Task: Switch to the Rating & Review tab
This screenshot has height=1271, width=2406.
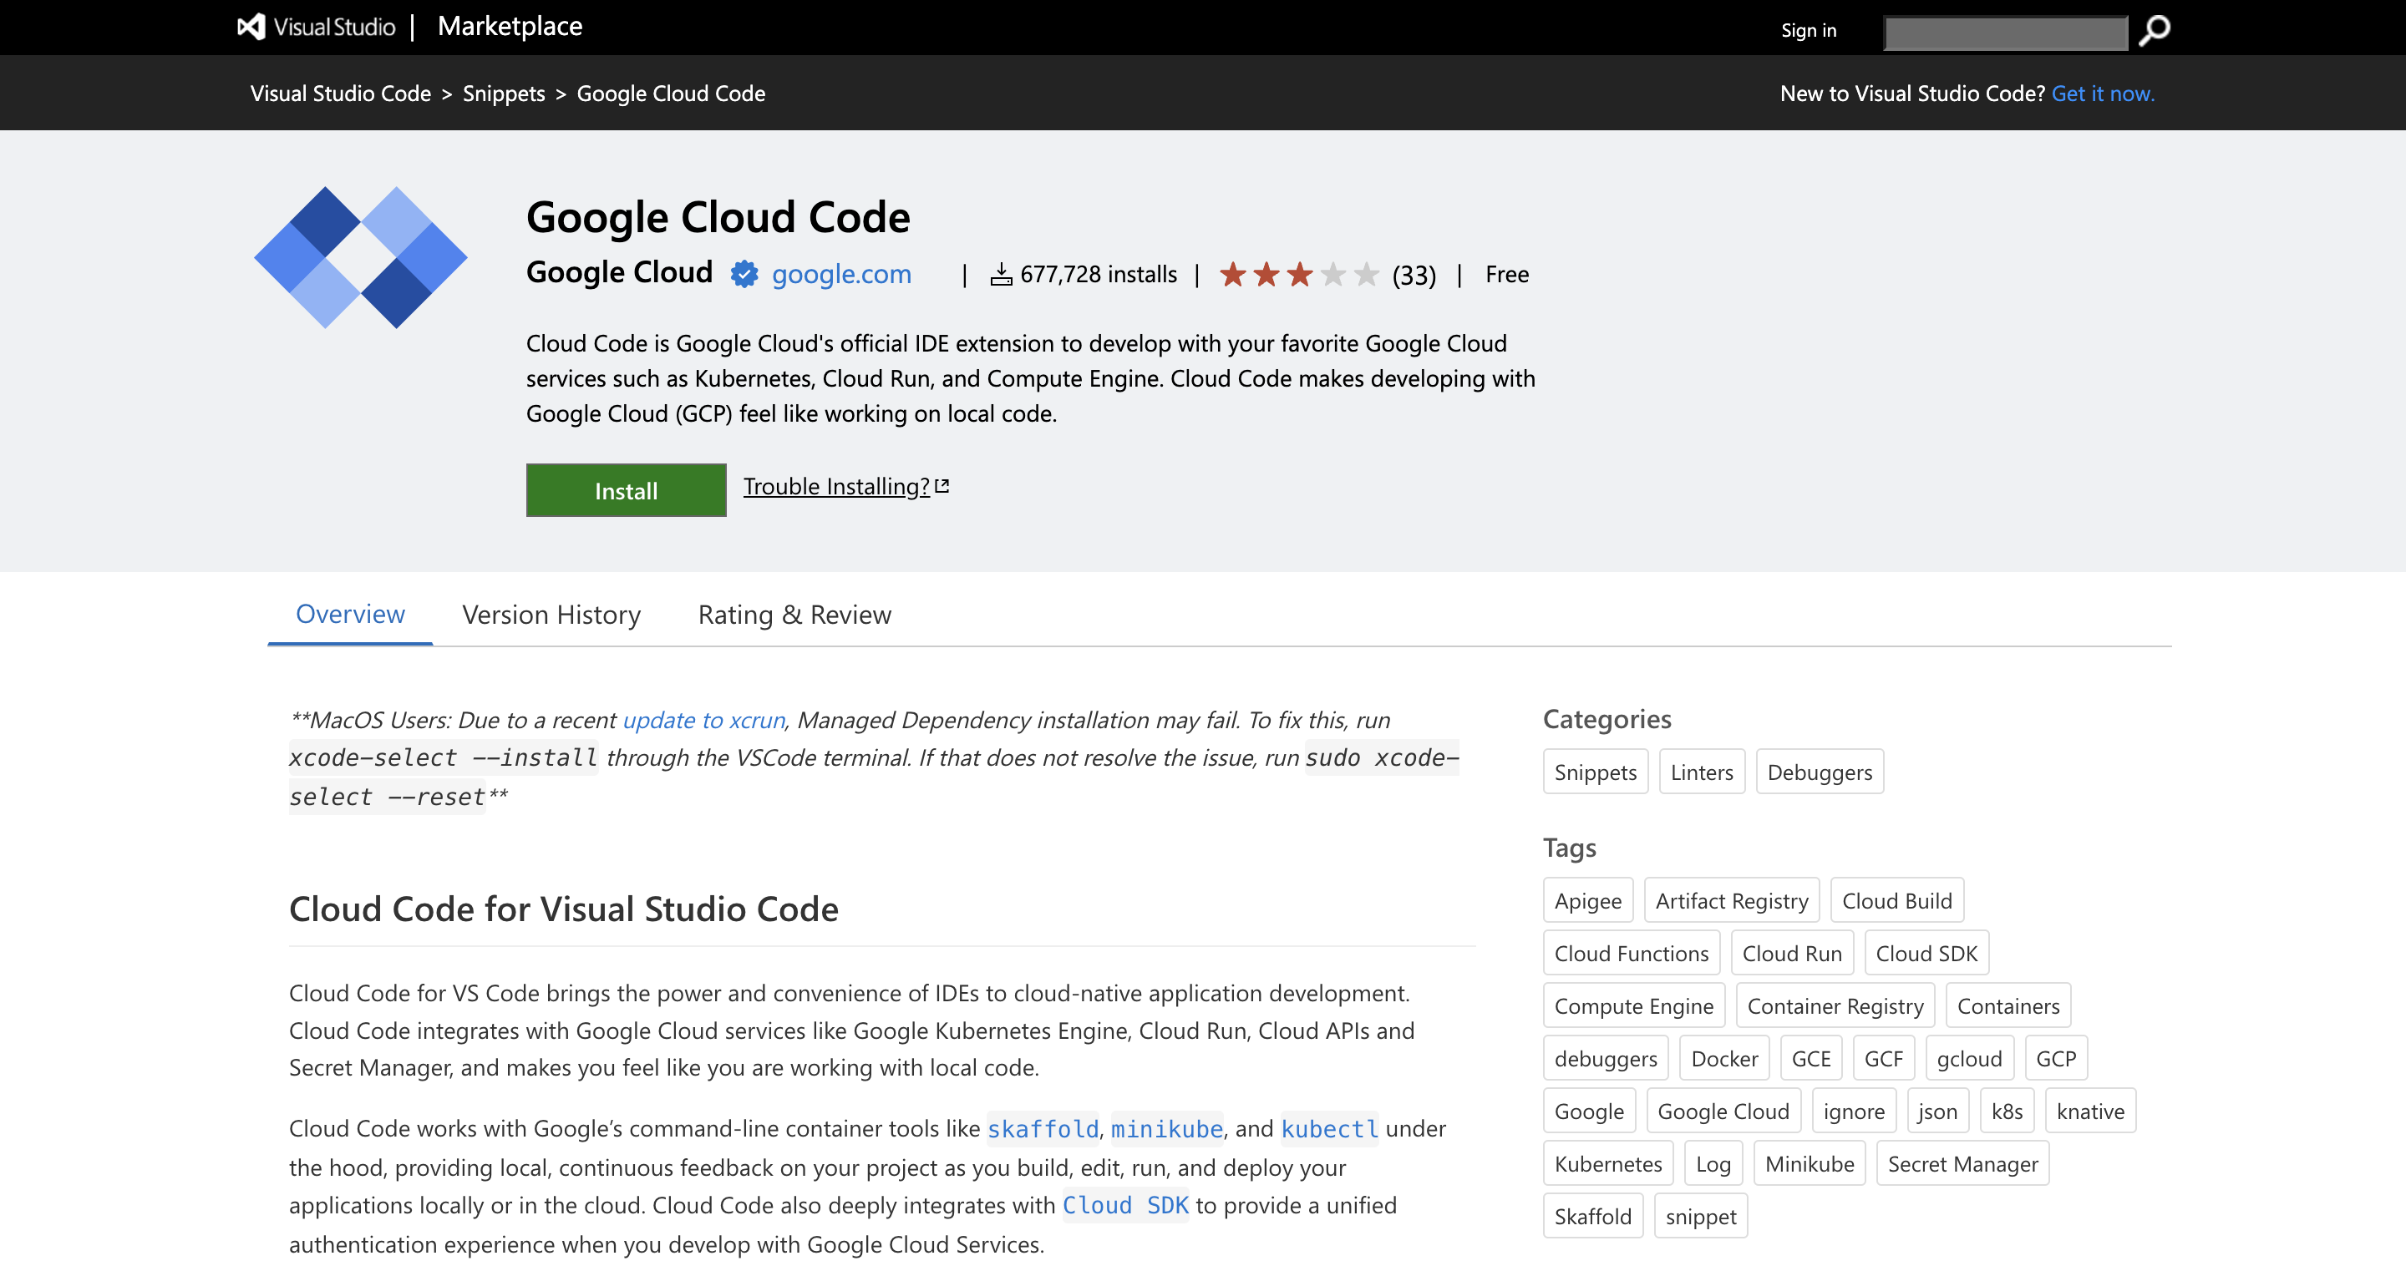Action: click(x=794, y=612)
